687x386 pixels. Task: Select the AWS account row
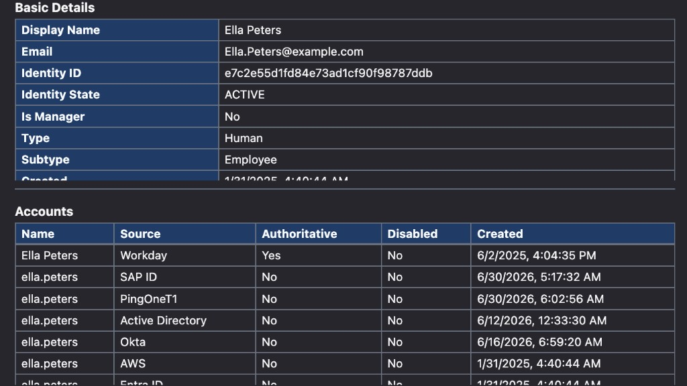[345, 364]
